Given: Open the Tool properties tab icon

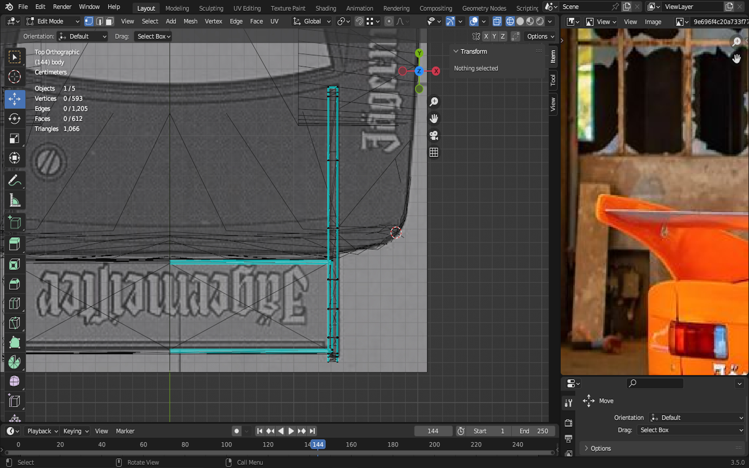Looking at the screenshot, I should 569,403.
